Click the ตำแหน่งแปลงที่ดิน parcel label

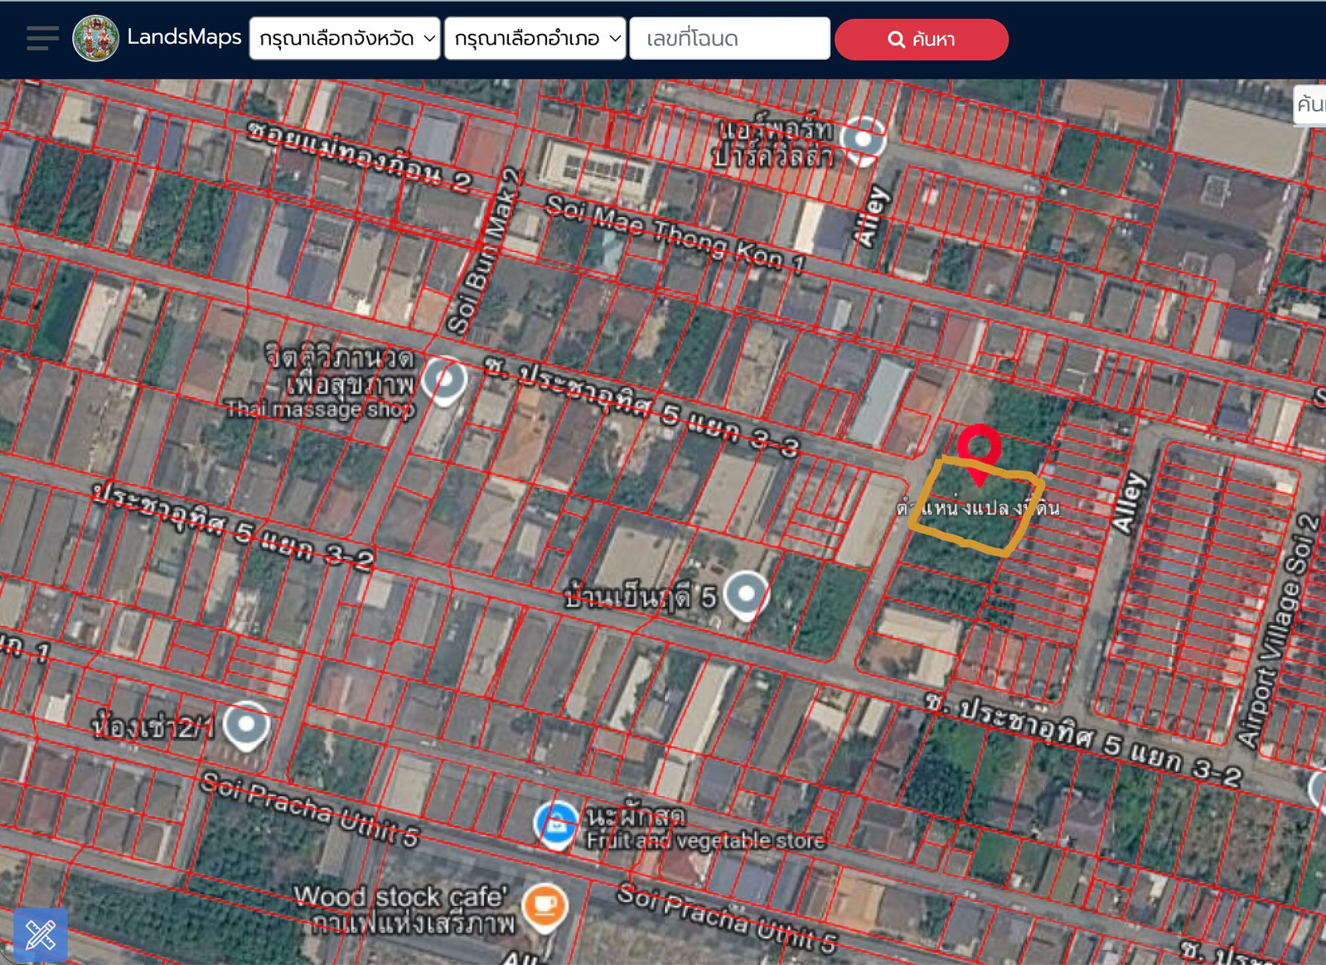pyautogui.click(x=978, y=507)
